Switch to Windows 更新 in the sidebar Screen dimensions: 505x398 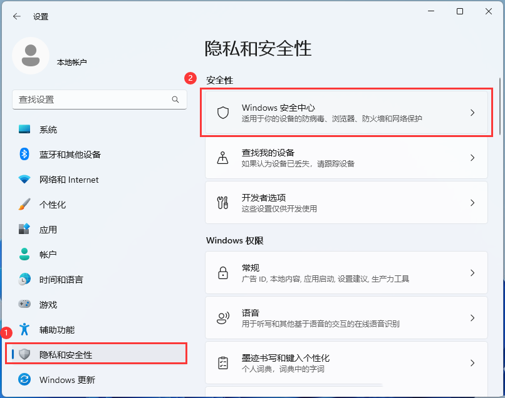(69, 380)
